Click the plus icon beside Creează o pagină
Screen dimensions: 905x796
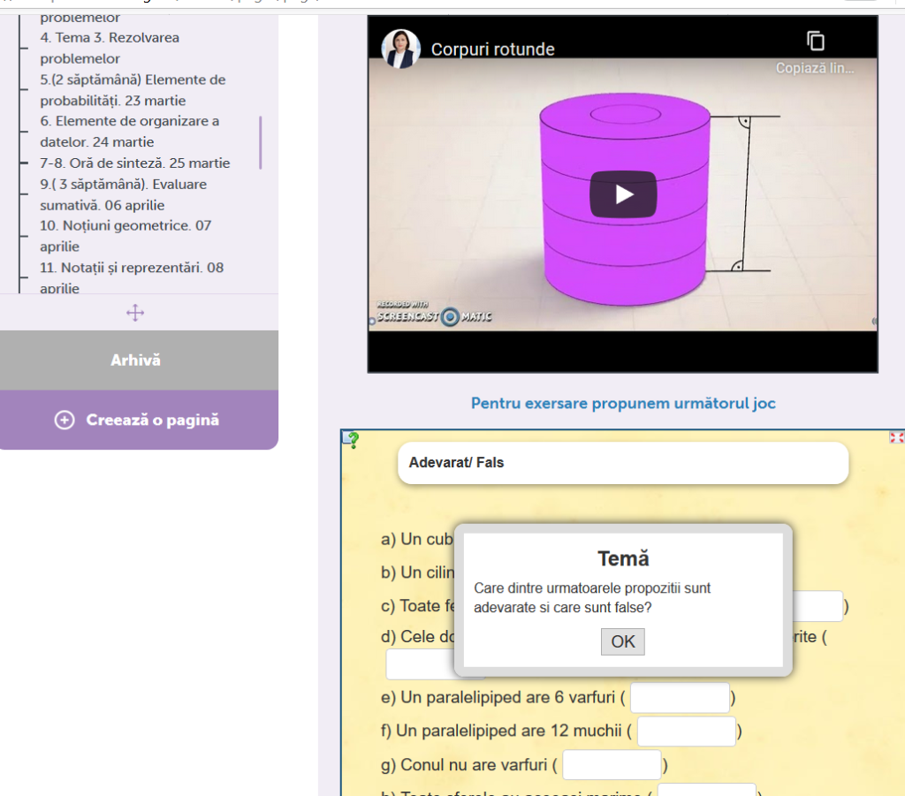point(65,421)
